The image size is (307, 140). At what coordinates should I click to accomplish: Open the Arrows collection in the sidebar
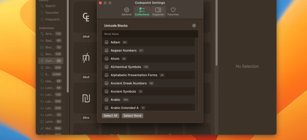[51, 34]
